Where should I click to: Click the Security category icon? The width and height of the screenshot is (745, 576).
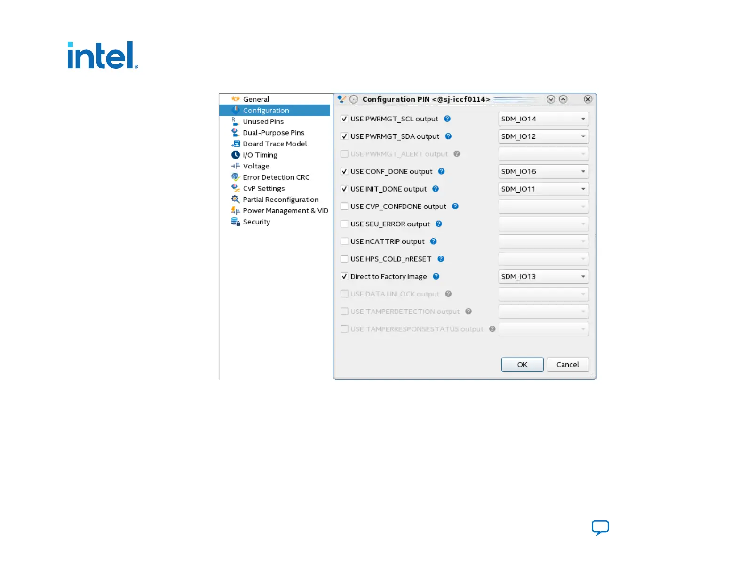click(236, 222)
